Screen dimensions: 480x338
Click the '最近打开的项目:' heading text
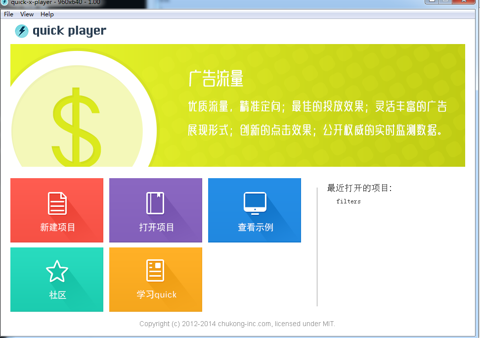pos(359,188)
